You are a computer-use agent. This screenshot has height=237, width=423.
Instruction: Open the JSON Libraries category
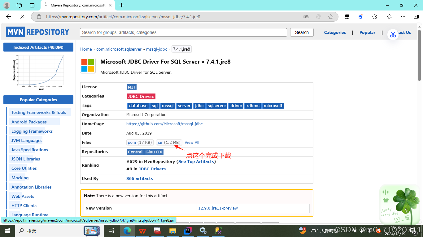tap(26, 159)
